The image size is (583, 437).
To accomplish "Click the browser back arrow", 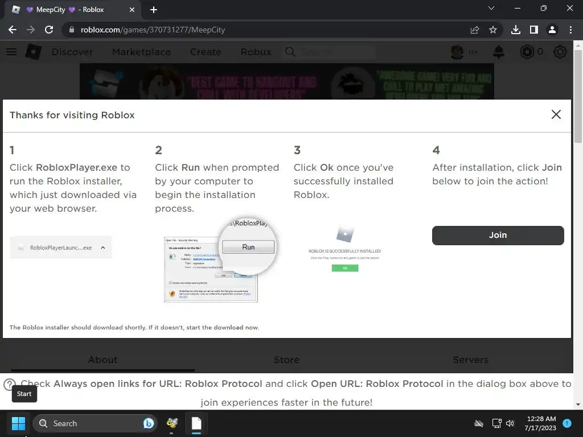I will click(x=13, y=30).
